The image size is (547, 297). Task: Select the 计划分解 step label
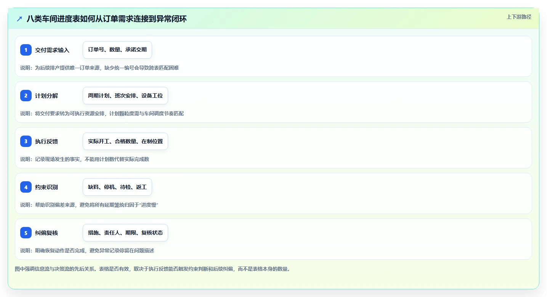pos(47,96)
